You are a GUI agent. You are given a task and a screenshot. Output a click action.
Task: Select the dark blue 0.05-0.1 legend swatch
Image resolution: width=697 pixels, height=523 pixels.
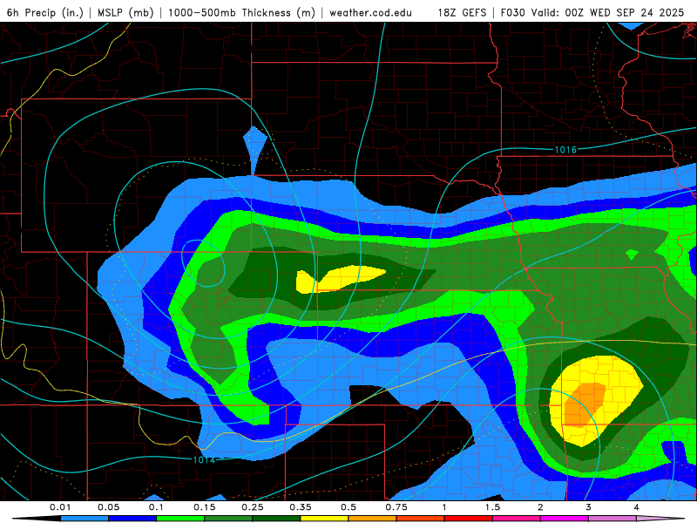tap(132, 519)
